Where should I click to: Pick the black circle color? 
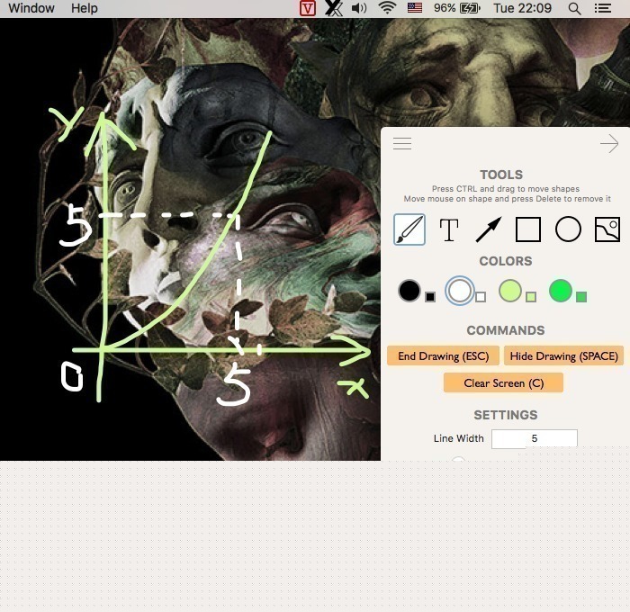pos(409,291)
